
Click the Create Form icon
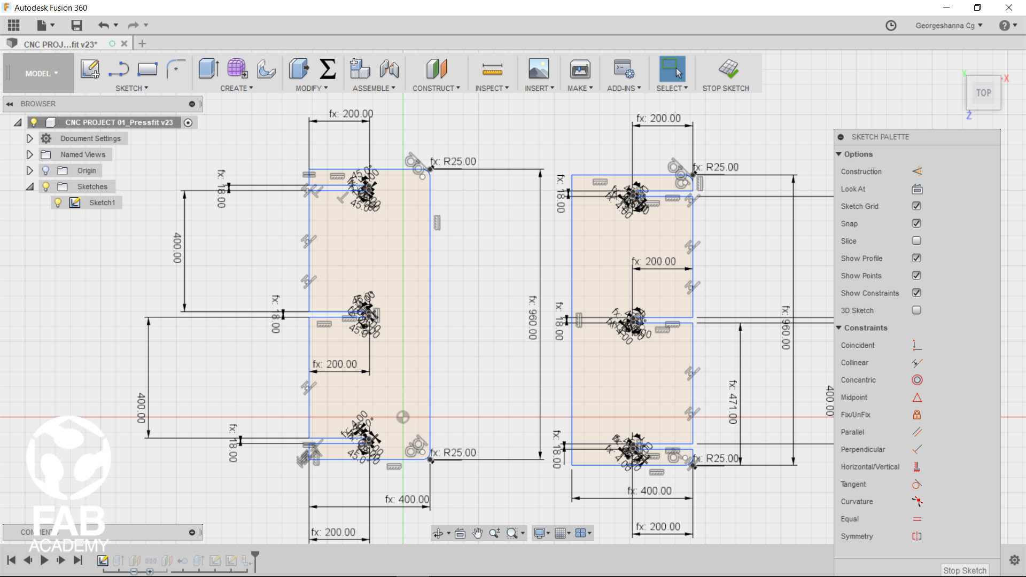coord(237,69)
